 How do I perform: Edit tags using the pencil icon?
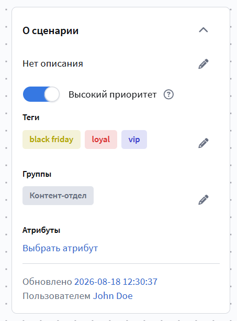(204, 143)
